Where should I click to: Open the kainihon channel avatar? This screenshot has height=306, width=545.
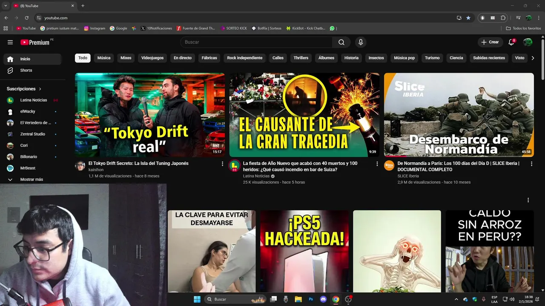pyautogui.click(x=80, y=166)
